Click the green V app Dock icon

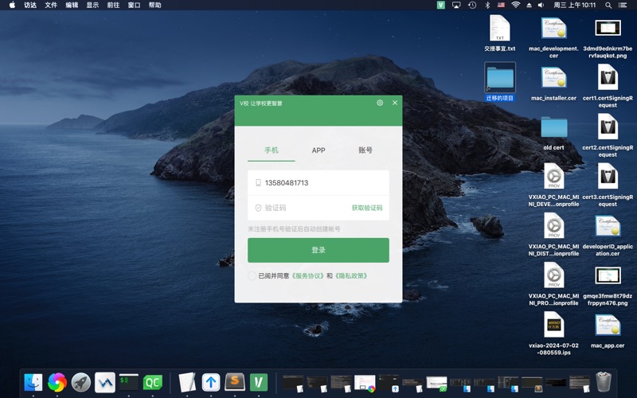(258, 382)
